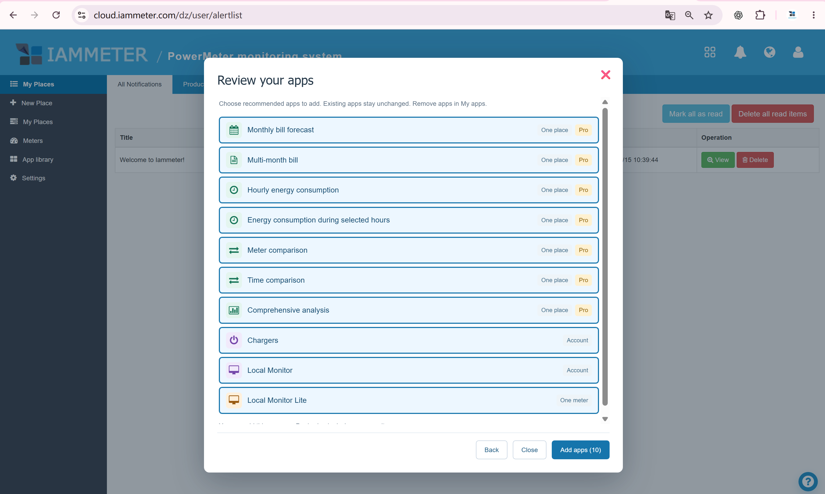Toggle the Time comparison app card
Viewport: 825px width, 494px height.
(409, 280)
